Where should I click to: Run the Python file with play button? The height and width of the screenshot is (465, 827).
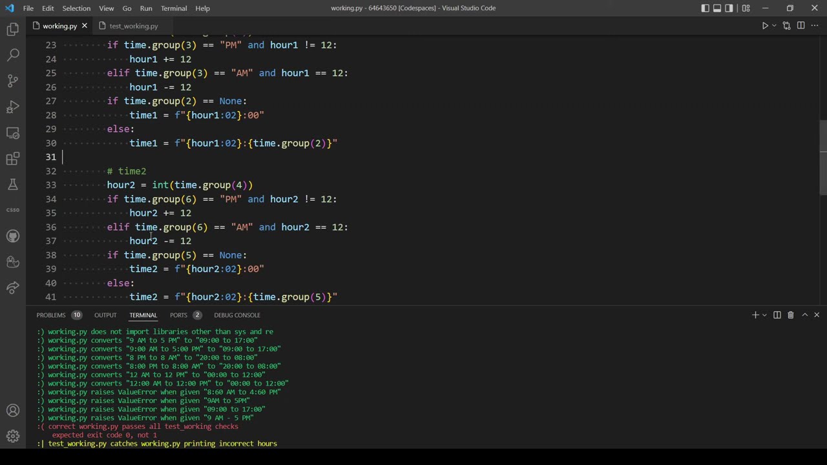[765, 26]
